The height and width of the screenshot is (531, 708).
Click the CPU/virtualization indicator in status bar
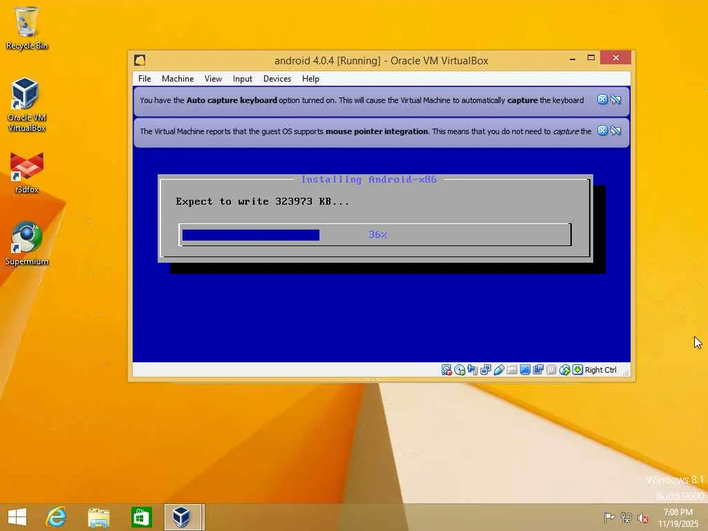[551, 371]
